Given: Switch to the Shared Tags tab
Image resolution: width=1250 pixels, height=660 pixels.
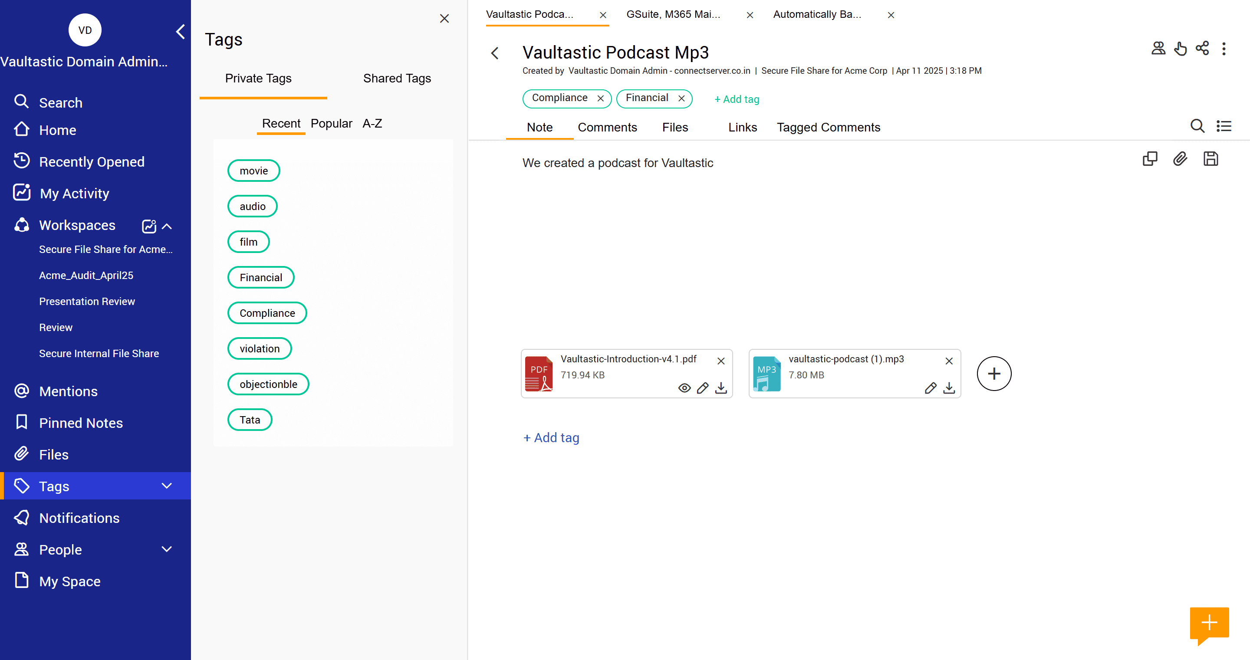Looking at the screenshot, I should pos(396,78).
